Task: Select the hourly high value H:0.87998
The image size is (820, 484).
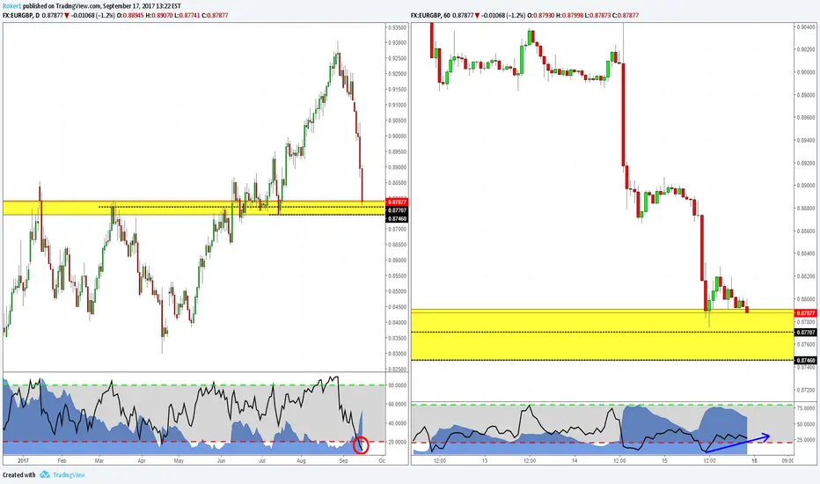Action: point(569,16)
